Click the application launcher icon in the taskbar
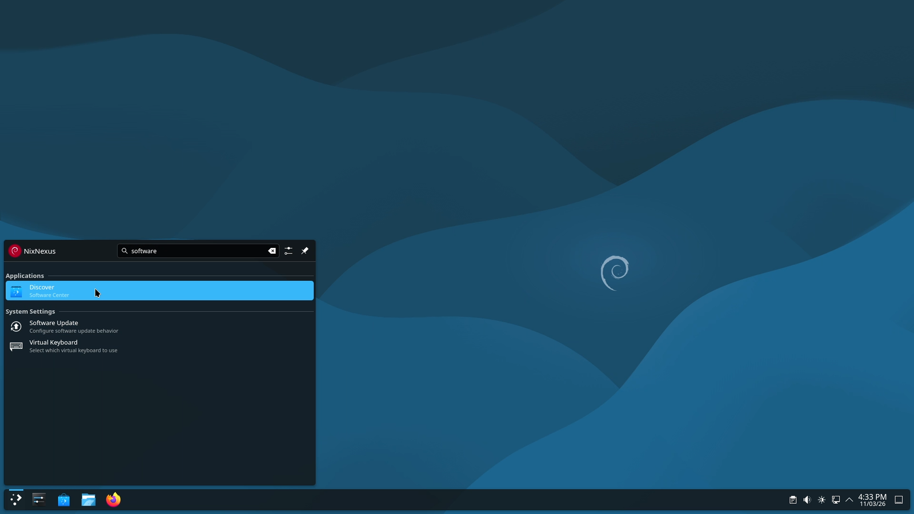914x514 pixels. [15, 500]
